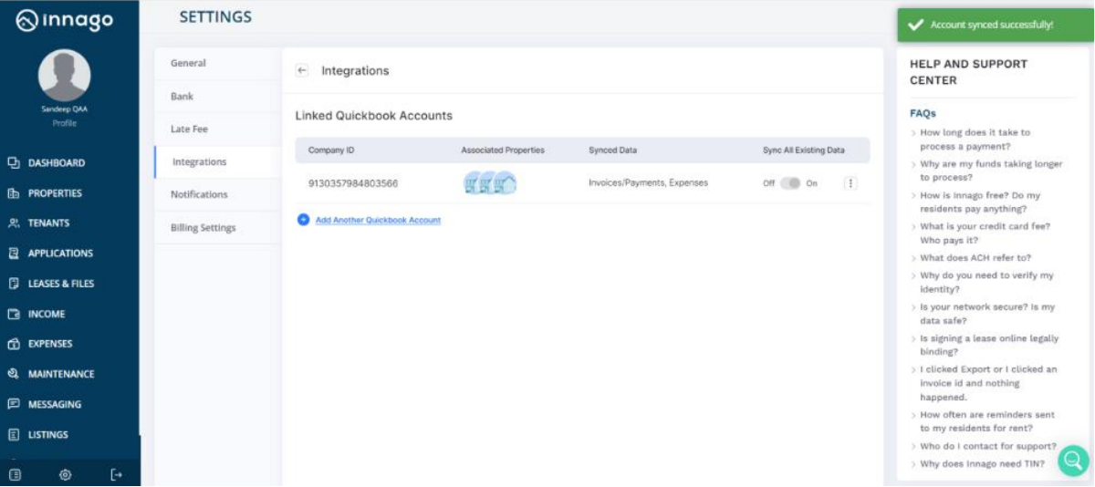
Task: Open the three-dot menu for Quickbook account
Action: (850, 183)
